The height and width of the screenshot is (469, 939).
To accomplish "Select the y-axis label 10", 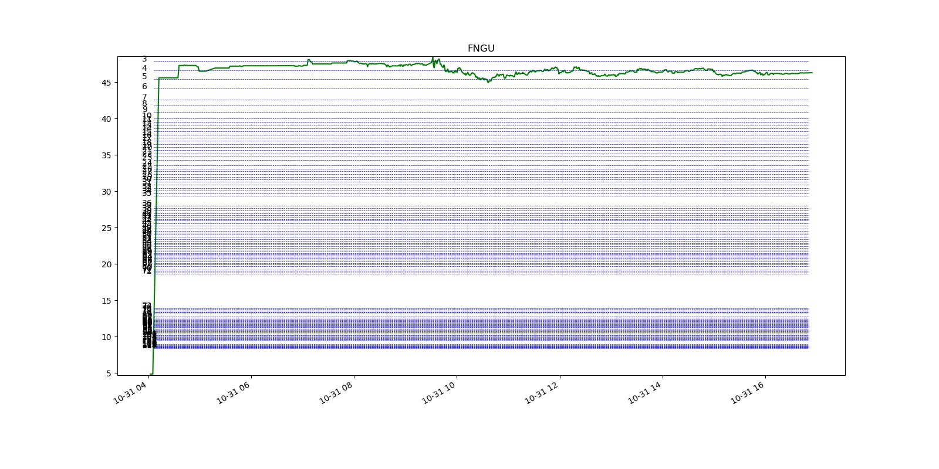I will 106,337.
